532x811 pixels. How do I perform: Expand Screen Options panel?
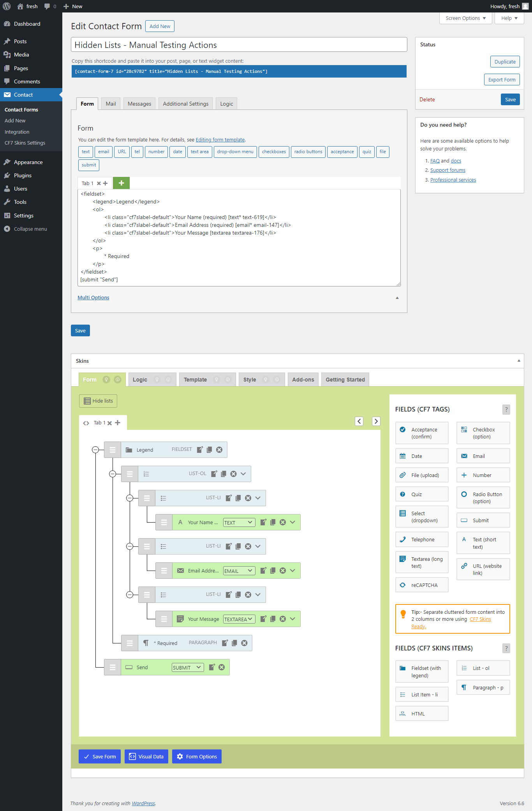pos(465,18)
